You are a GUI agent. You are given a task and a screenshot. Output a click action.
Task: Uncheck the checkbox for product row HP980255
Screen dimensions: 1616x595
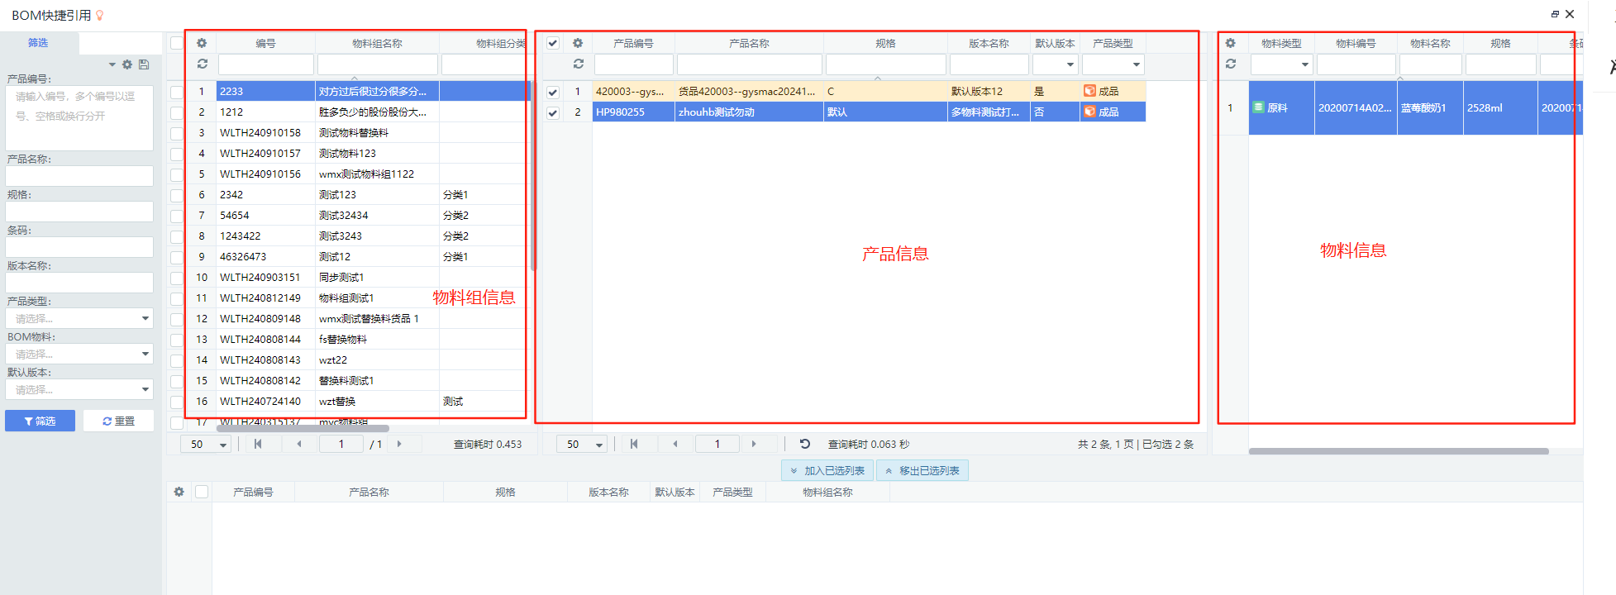click(553, 112)
